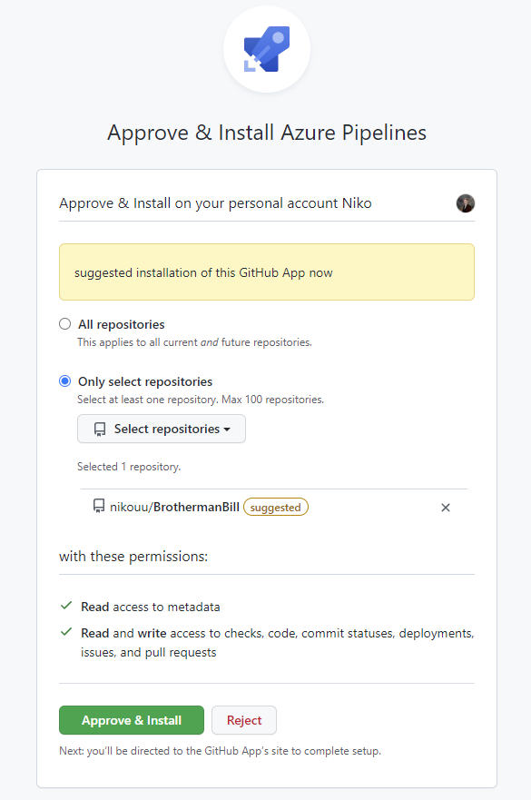Click the nikouu/BrothermanBill repository name
The width and height of the screenshot is (531, 800).
[174, 507]
